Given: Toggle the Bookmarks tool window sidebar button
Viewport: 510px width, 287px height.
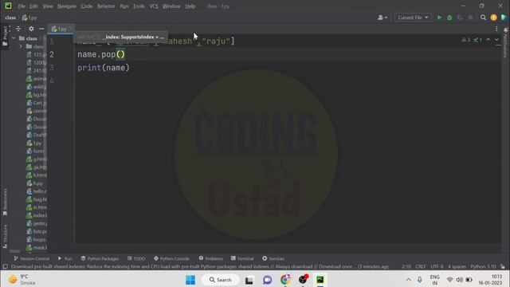Looking at the screenshot, I should 5,202.
